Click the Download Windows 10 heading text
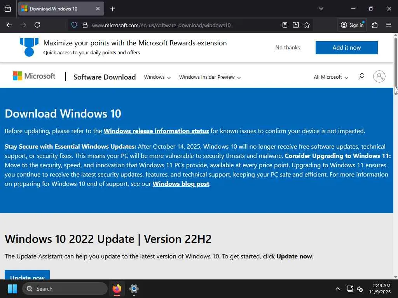The image size is (398, 298). click(x=63, y=114)
